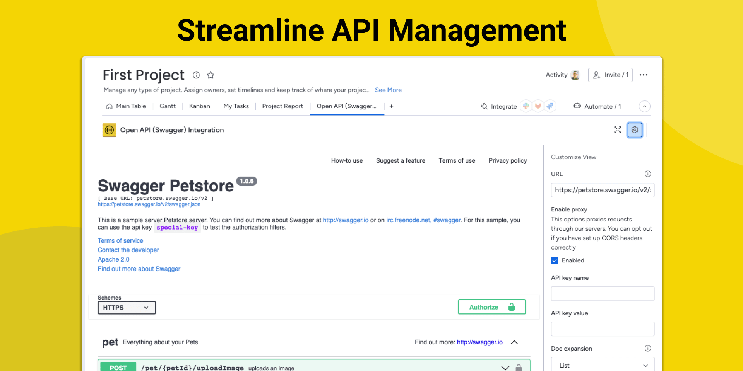Open the Terms of service link
743x371 pixels.
120,241
